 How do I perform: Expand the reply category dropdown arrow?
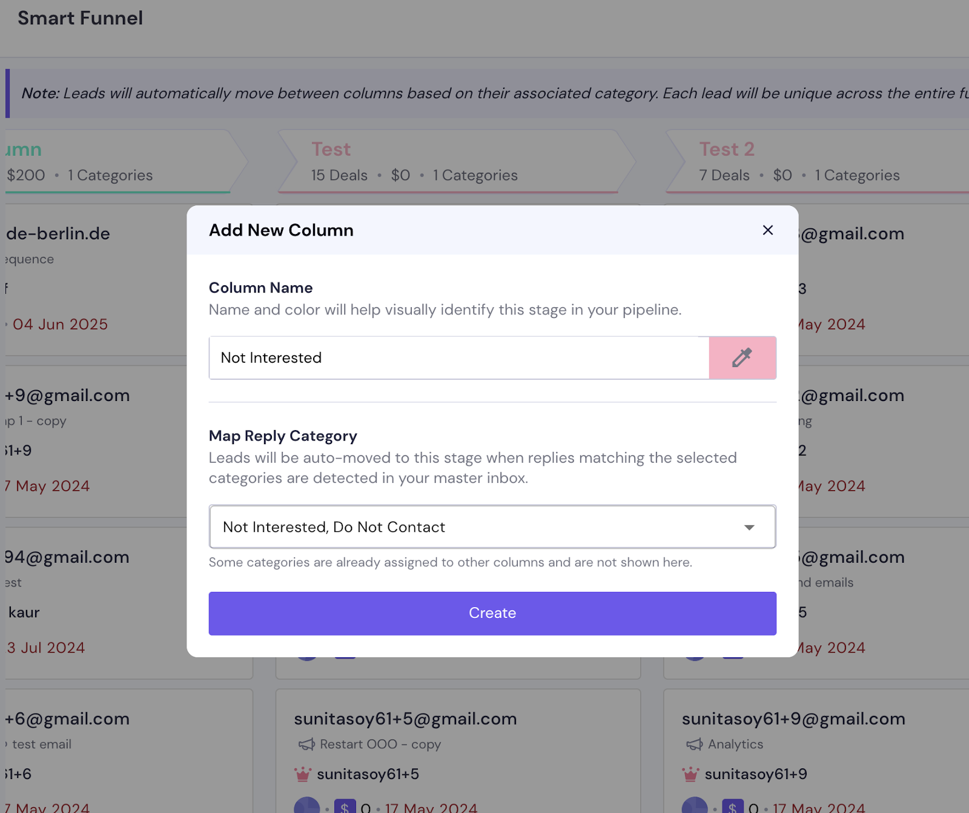(x=749, y=527)
